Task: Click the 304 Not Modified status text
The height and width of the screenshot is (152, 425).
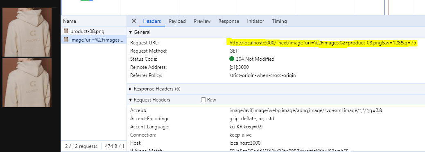Action: (255, 59)
